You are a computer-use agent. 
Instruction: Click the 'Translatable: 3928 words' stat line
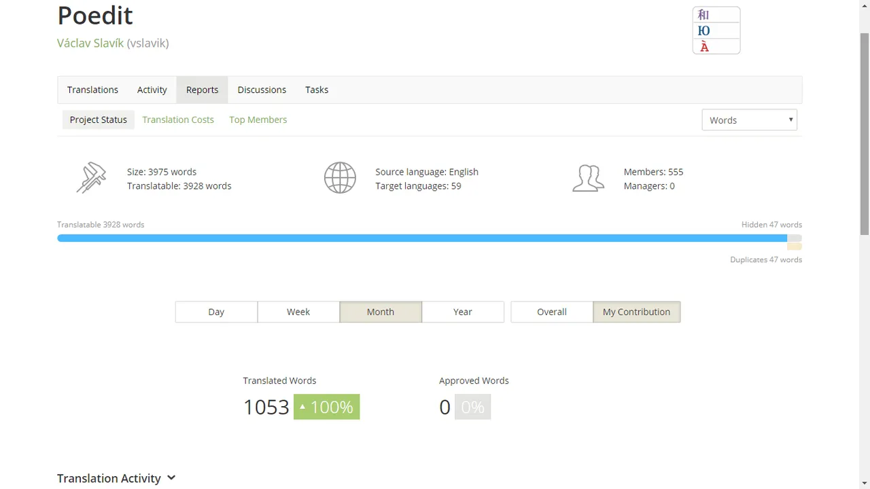click(179, 186)
